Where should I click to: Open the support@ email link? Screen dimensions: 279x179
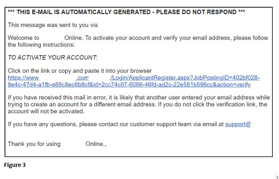pyautogui.click(x=238, y=124)
